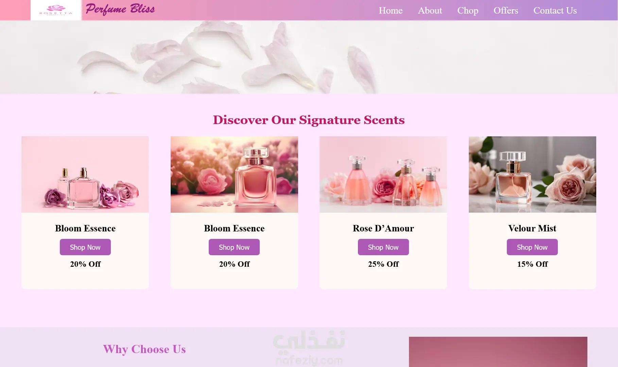Viewport: 618px width, 367px height.
Task: Go to the About page
Action: click(430, 11)
